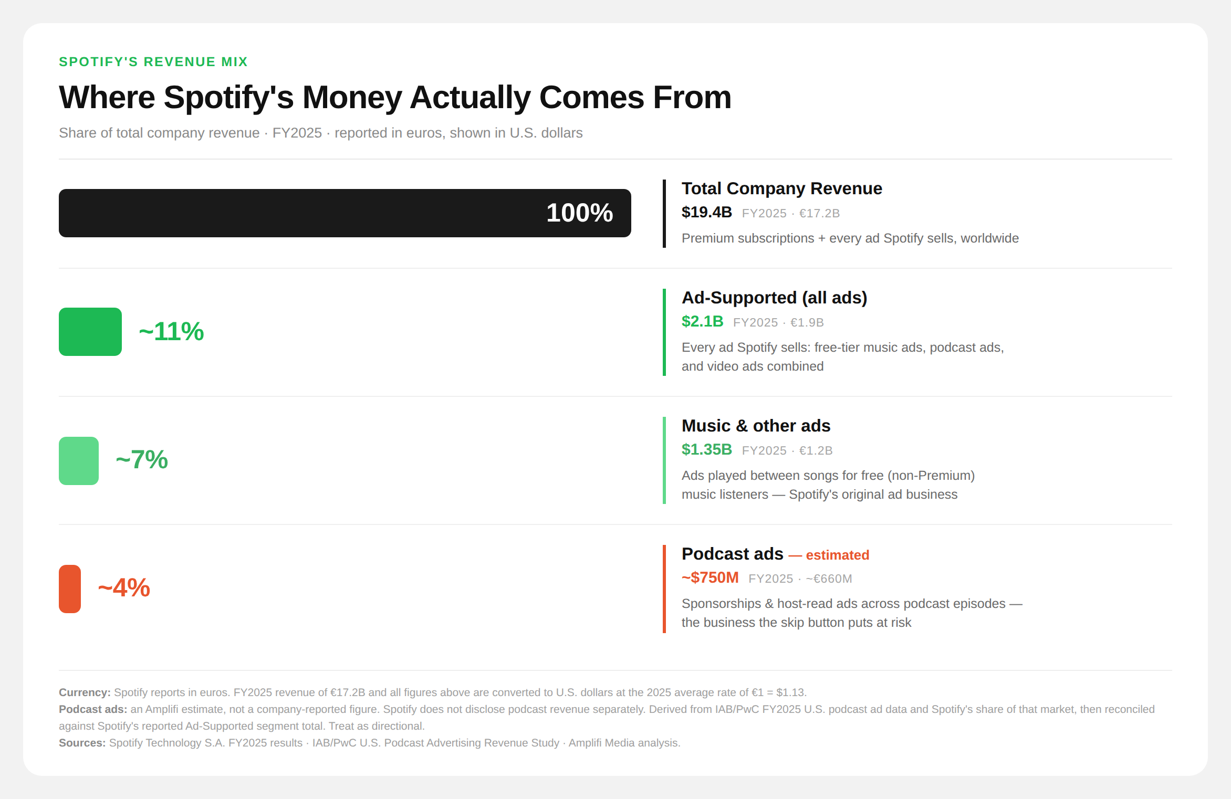
Task: Click the ~11% percentage label
Action: (171, 332)
